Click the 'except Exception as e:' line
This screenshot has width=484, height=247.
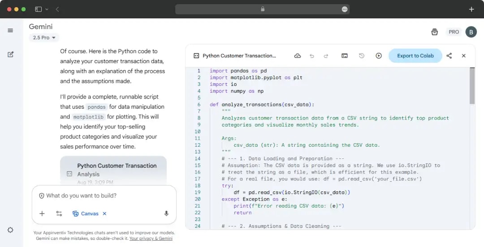coord(255,199)
